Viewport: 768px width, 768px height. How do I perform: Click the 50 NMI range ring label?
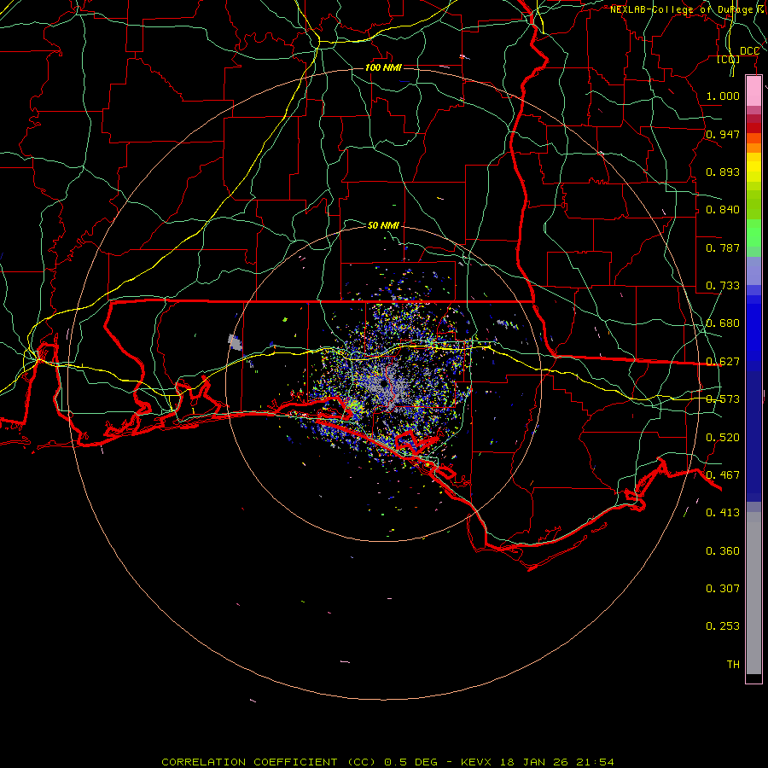pyautogui.click(x=383, y=225)
